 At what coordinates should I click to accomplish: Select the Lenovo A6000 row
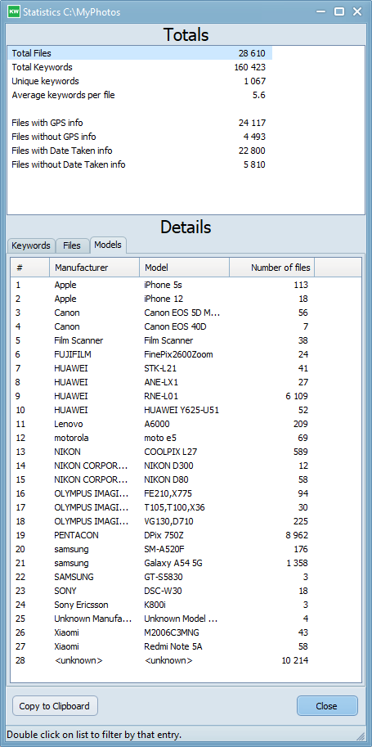pos(163,424)
